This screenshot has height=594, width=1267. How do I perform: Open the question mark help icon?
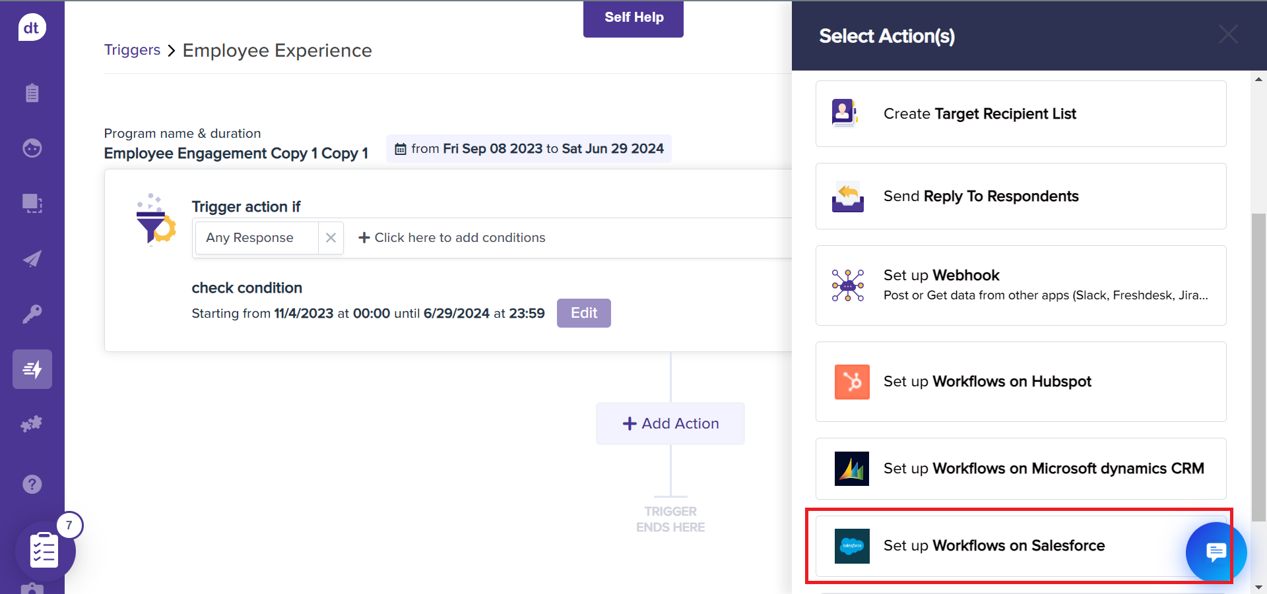(32, 485)
